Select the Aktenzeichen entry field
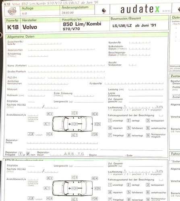180x201 pixels. (61, 49)
